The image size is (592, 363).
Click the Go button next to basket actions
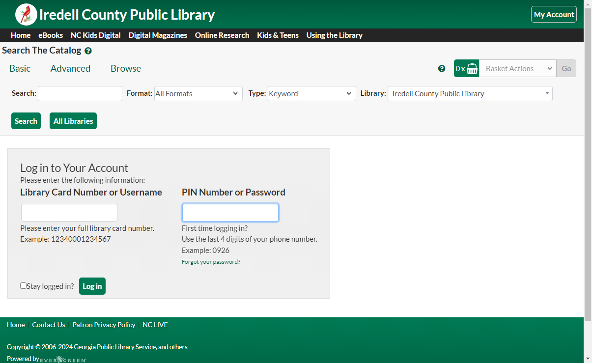(566, 68)
